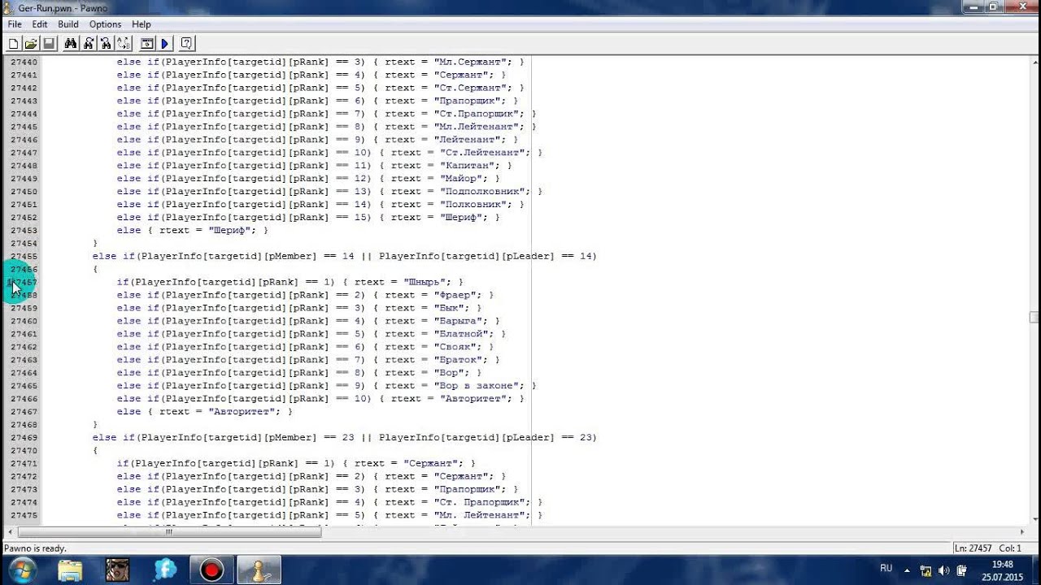Click the line containing "Подполковник"
The height and width of the screenshot is (585, 1041).
tap(329, 192)
